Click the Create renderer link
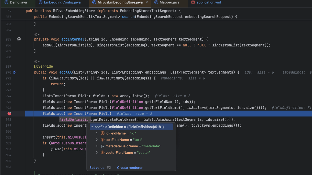The height and width of the screenshot is (175, 312). click(130, 168)
